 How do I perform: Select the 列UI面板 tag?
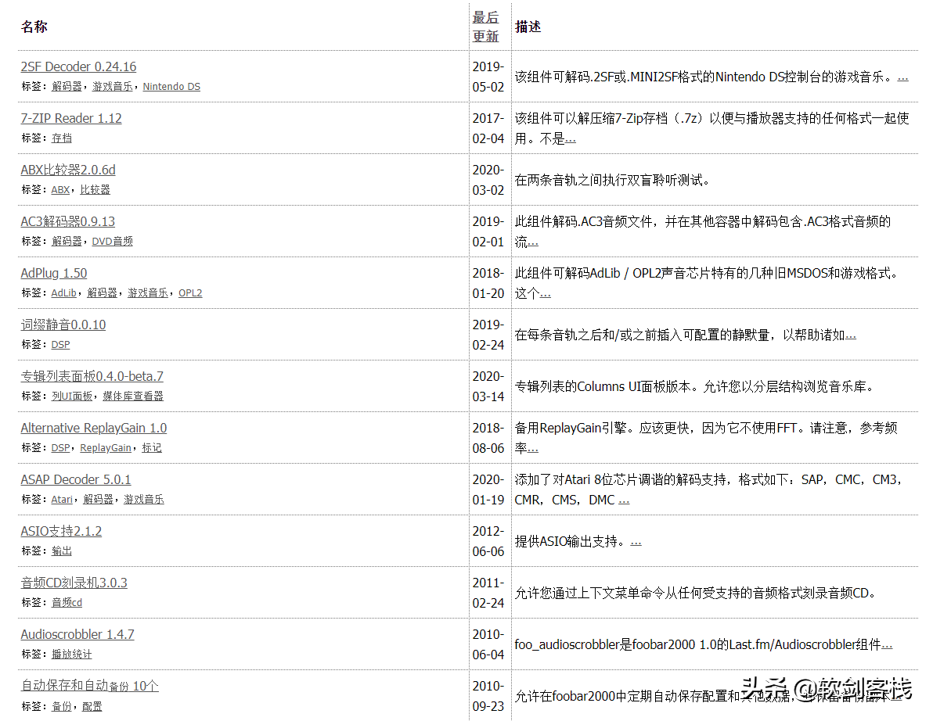pos(72,396)
